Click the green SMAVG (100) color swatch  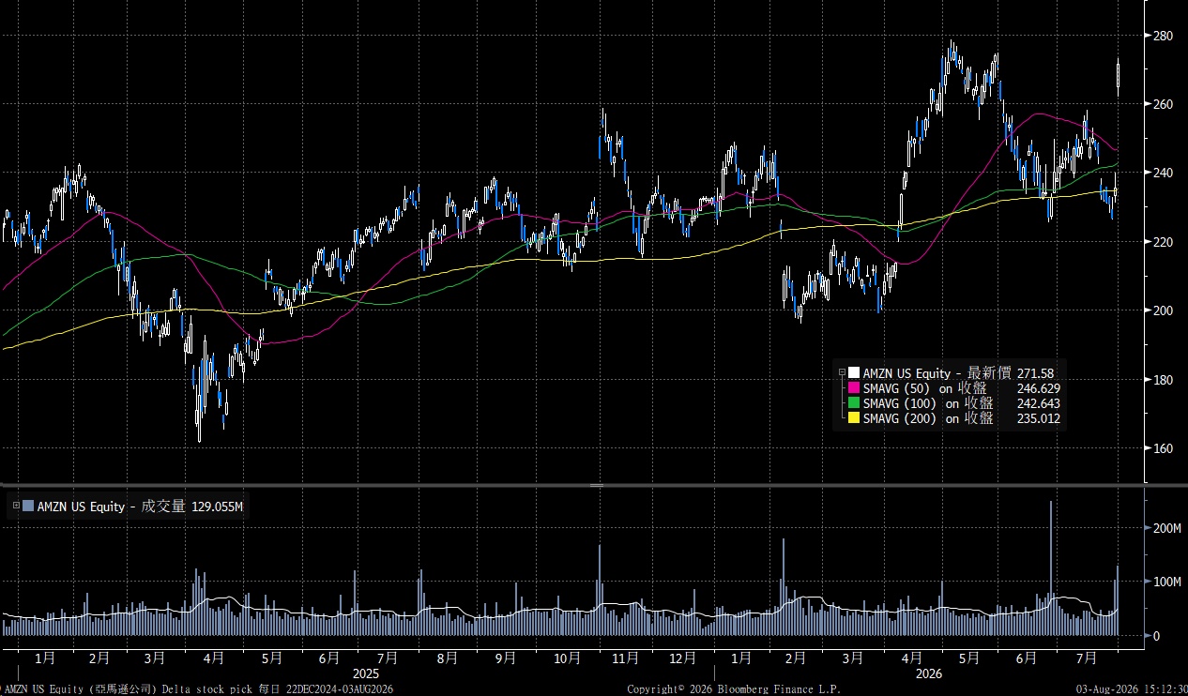[854, 403]
